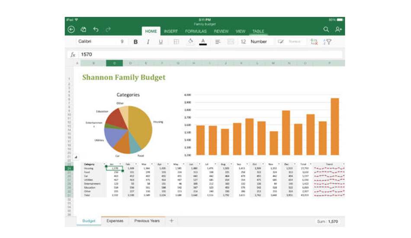The height and width of the screenshot is (238, 411).
Task: Open the Number format dropdown
Action: 258,41
